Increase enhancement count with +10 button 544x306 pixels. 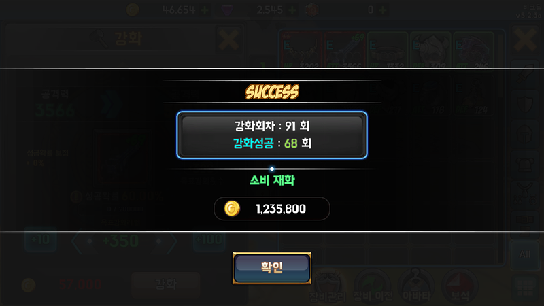coord(41,239)
